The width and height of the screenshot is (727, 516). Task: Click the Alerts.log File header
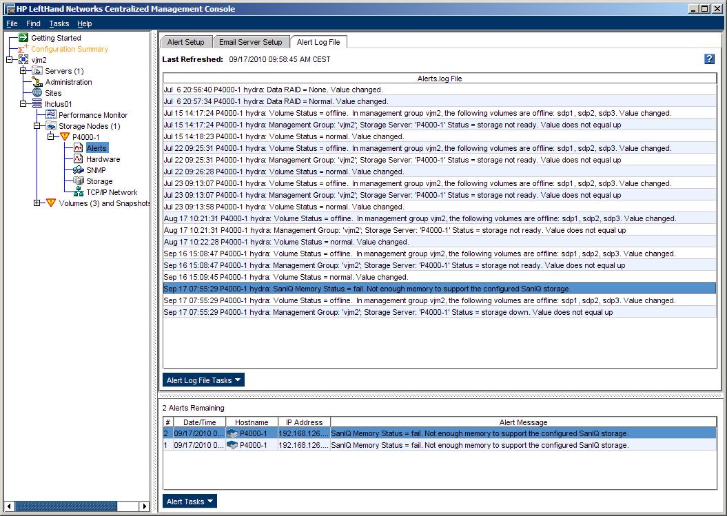click(x=440, y=79)
